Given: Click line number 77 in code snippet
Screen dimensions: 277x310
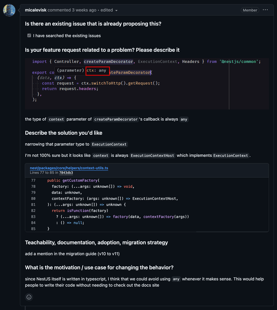Looking at the screenshot, I should [x=33, y=180].
